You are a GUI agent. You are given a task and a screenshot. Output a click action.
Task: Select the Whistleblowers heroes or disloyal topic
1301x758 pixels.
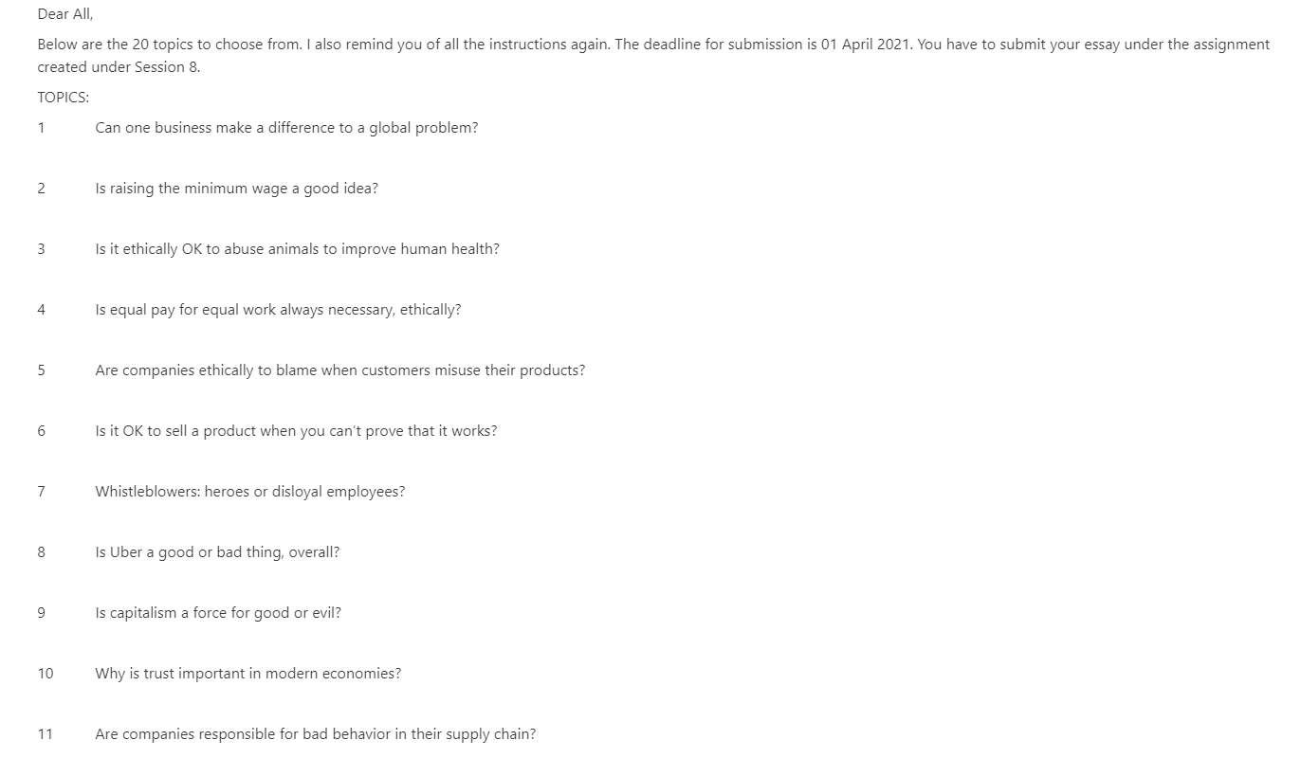tap(249, 492)
